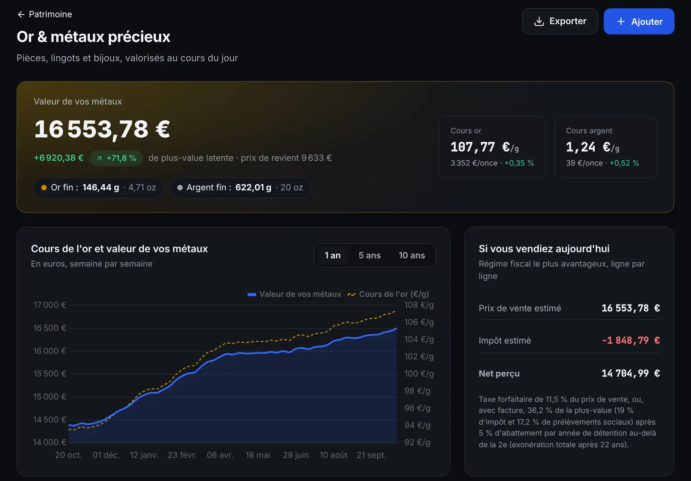The width and height of the screenshot is (691, 481).
Task: Click the 1,24 €/g silver price
Action: pos(592,147)
